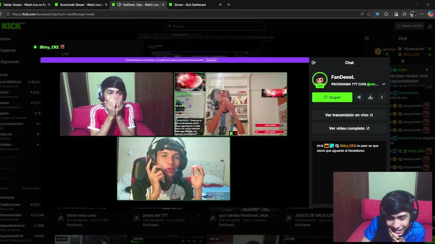Click the share icon next to Seguir
Screen dimensions: 435x244
[x=359, y=97]
